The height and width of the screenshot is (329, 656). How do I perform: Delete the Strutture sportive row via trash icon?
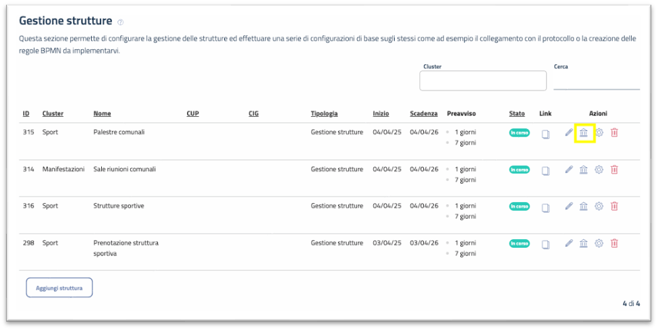pyautogui.click(x=614, y=206)
